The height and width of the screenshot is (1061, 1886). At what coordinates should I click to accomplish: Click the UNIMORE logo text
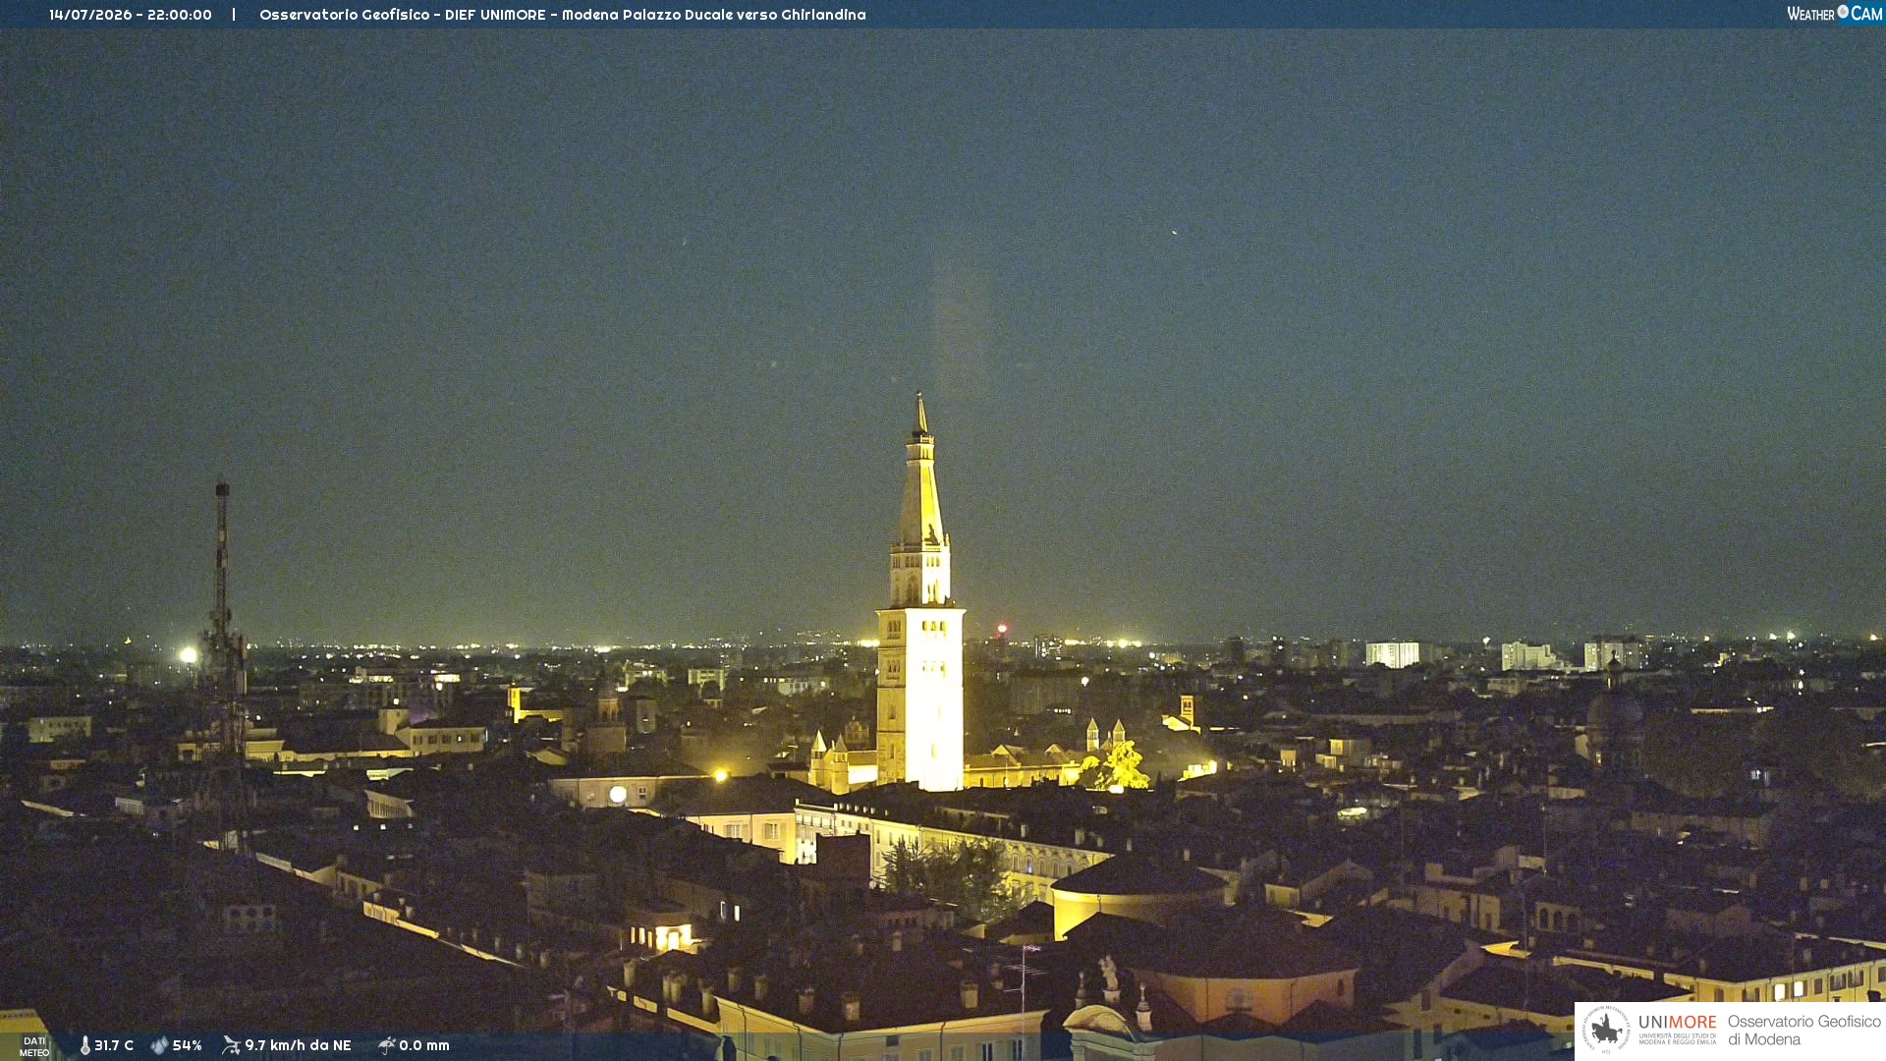(1677, 1023)
